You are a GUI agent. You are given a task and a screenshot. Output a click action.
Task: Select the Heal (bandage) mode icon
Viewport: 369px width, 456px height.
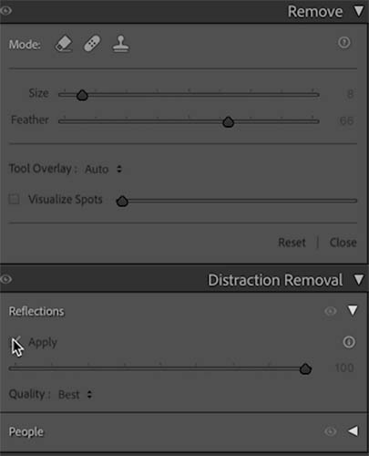92,44
